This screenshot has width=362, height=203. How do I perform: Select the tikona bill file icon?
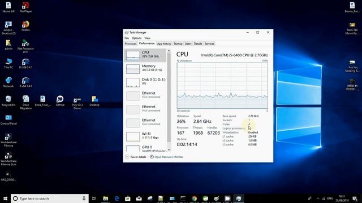(x=8, y=7)
